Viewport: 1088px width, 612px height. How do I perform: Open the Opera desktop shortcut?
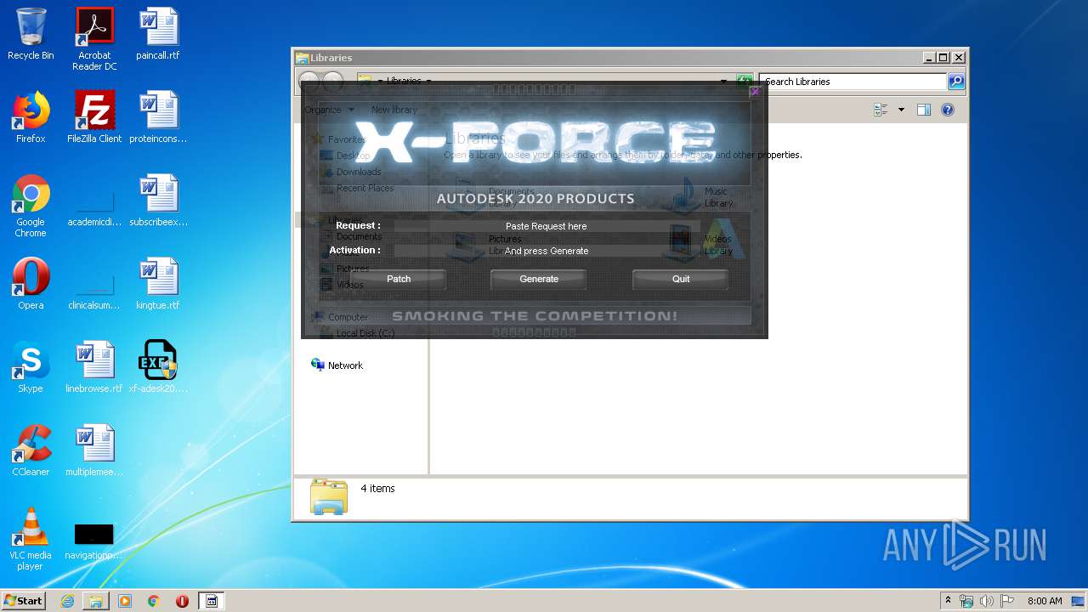(31, 284)
